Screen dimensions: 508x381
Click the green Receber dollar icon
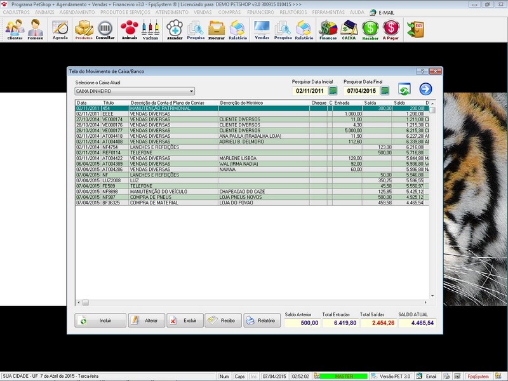[x=370, y=29]
